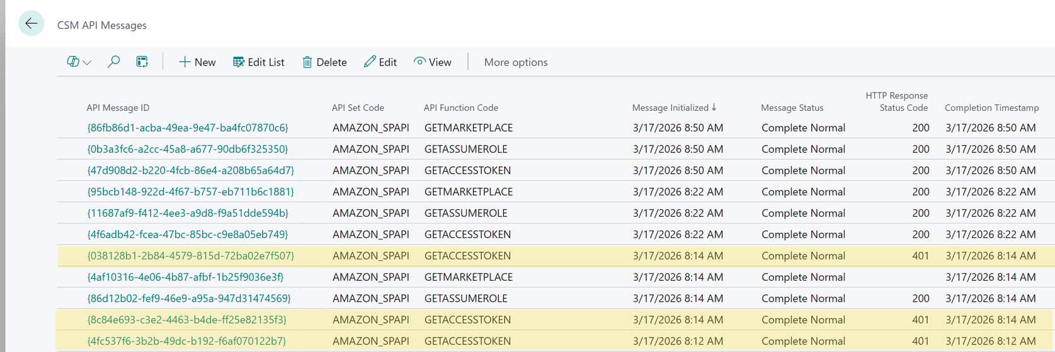Click API Function Code column header
1055x352 pixels.
461,108
